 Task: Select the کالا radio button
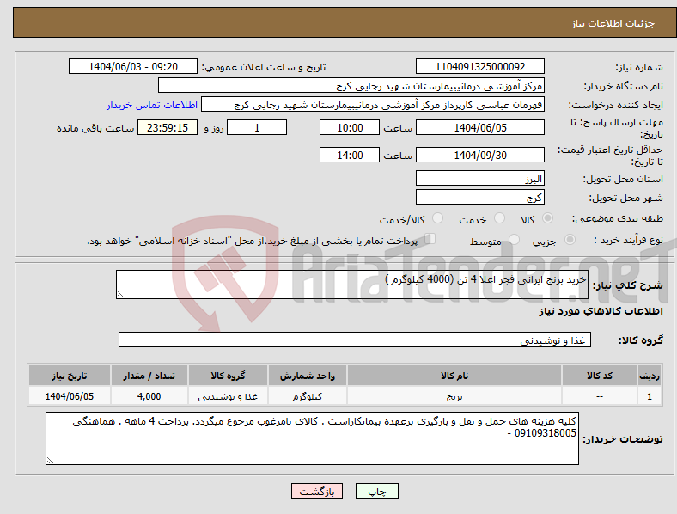pyautogui.click(x=547, y=218)
